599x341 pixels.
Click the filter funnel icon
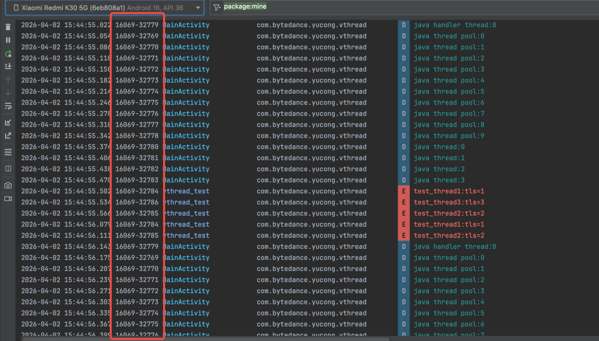pyautogui.click(x=217, y=7)
